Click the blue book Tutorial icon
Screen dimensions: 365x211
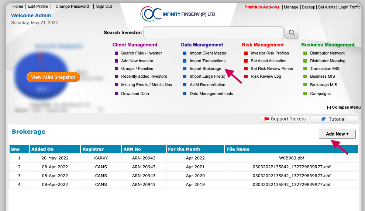(x=323, y=119)
